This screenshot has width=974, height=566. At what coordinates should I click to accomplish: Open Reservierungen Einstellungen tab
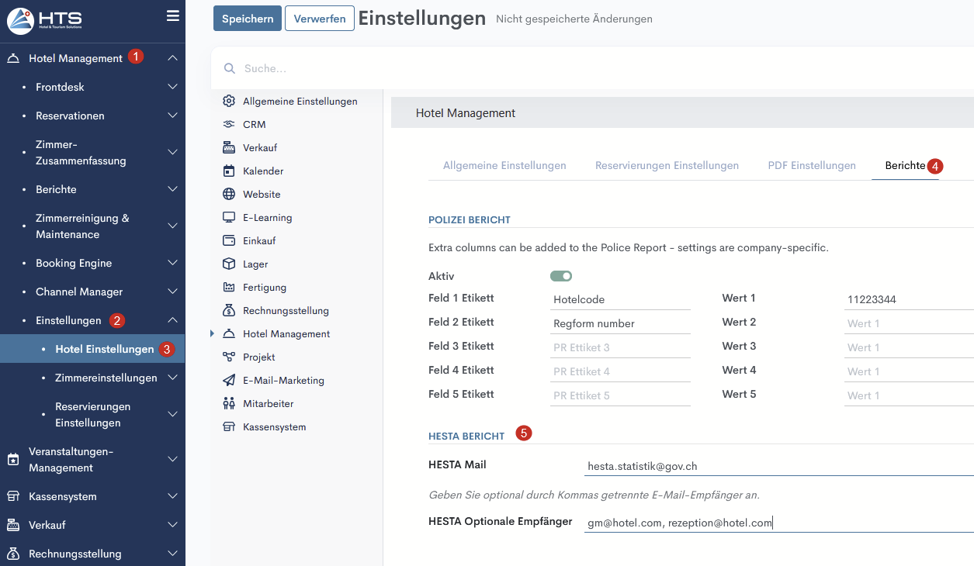click(x=666, y=165)
